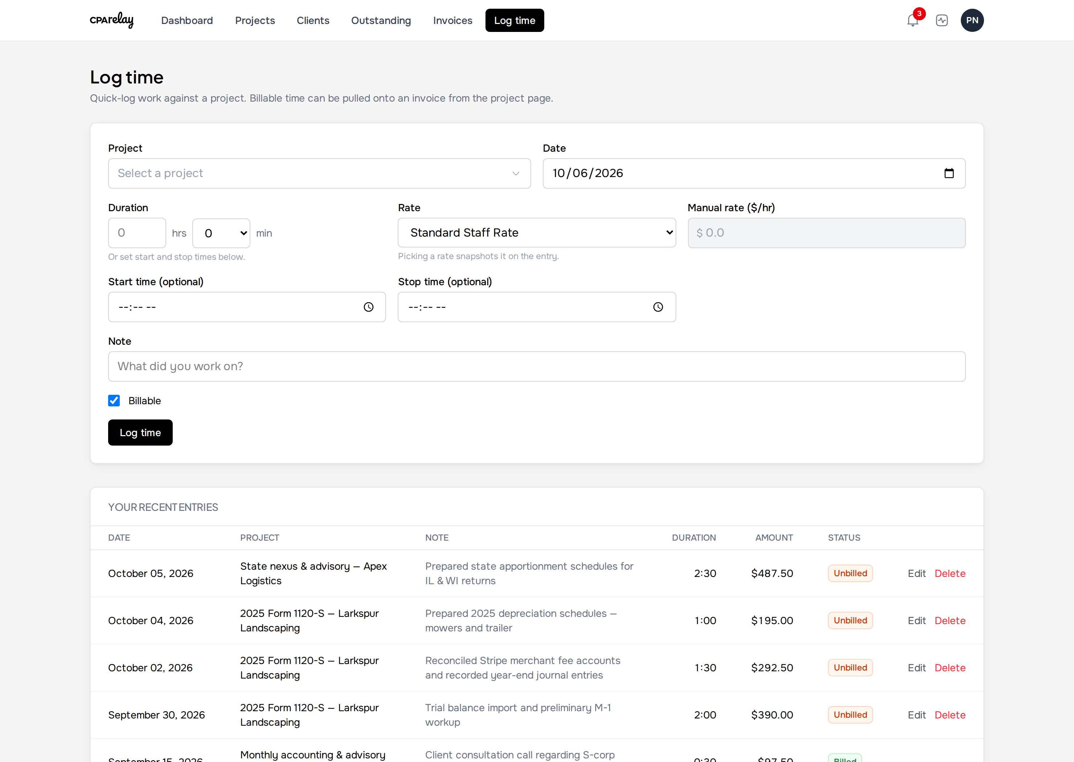Delete the October 02, 2026 entry
Viewport: 1074px width, 762px height.
[x=950, y=668]
